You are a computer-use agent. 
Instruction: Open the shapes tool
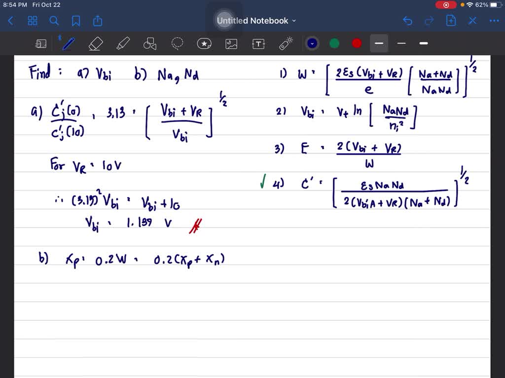(149, 43)
